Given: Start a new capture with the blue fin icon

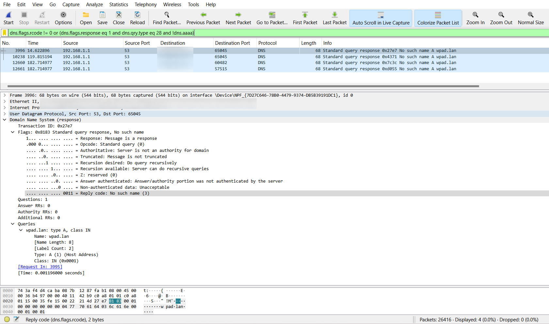Looking at the screenshot, I should click(x=8, y=15).
